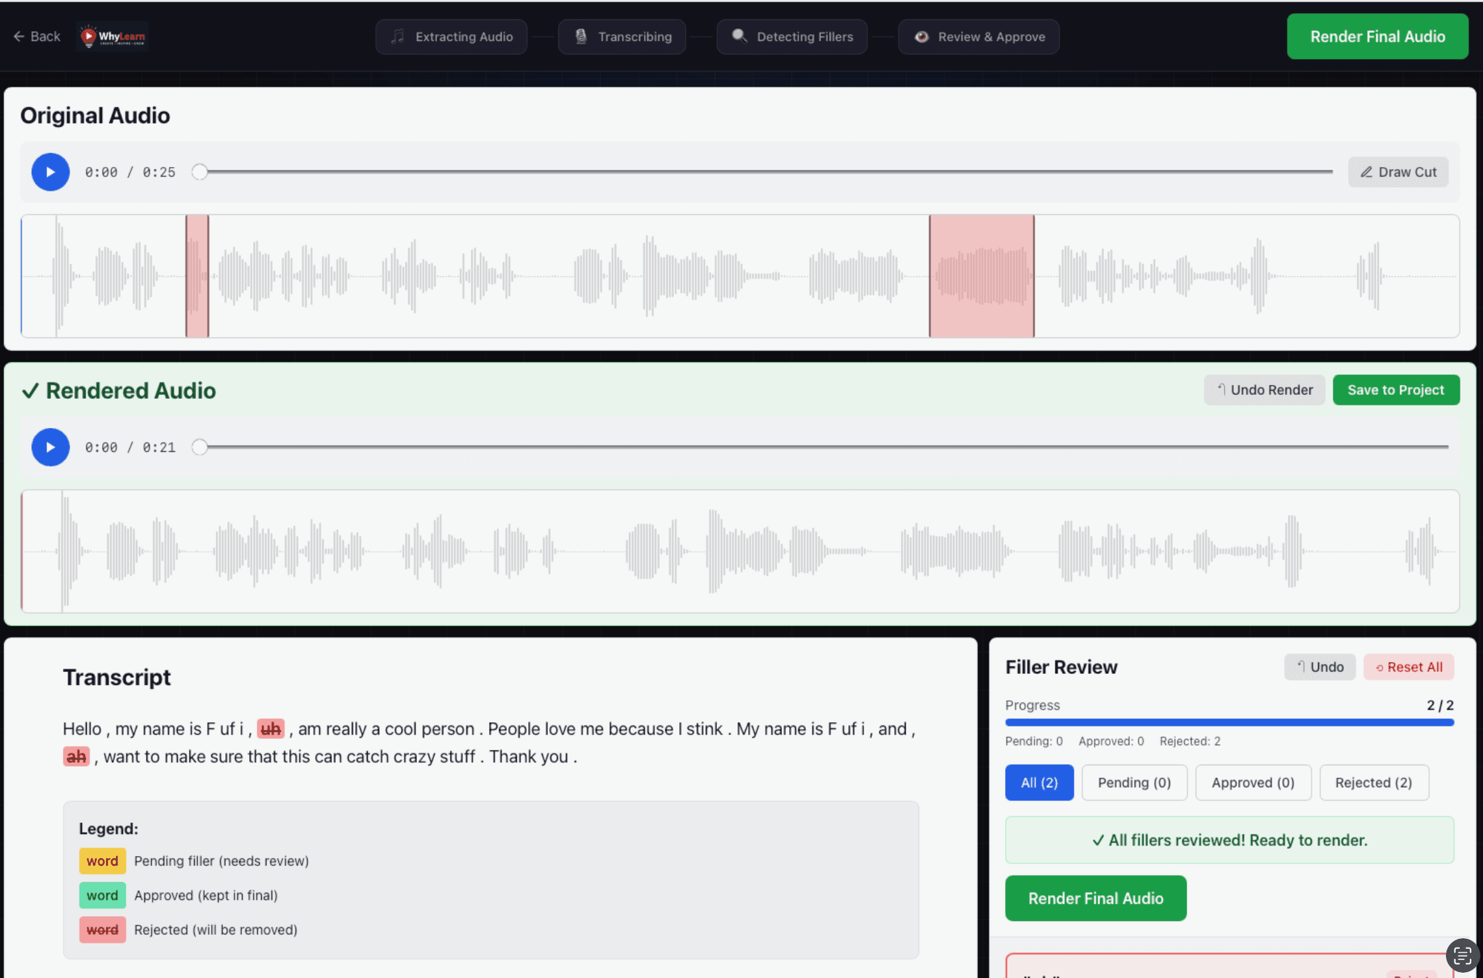Click the rejected filler word 'uh' in transcript
Image resolution: width=1483 pixels, height=978 pixels.
coord(270,729)
